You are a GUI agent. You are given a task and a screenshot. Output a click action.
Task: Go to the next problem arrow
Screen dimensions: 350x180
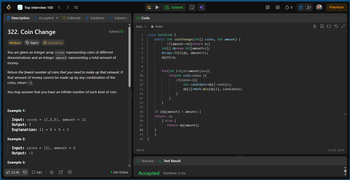[68, 7]
